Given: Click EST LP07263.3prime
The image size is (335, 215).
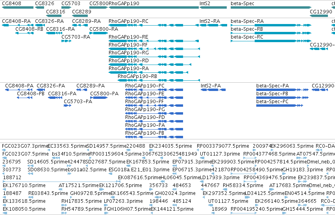Looking at the screenshot, I should click(106, 205).
